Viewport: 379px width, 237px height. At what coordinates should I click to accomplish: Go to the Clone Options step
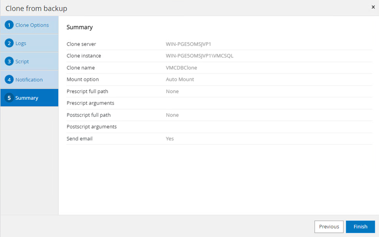coord(32,25)
